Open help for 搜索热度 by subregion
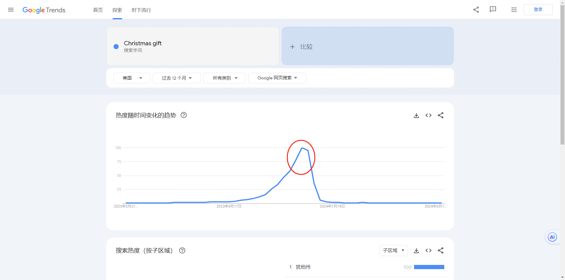Viewport: 565px width, 280px height. (182, 250)
